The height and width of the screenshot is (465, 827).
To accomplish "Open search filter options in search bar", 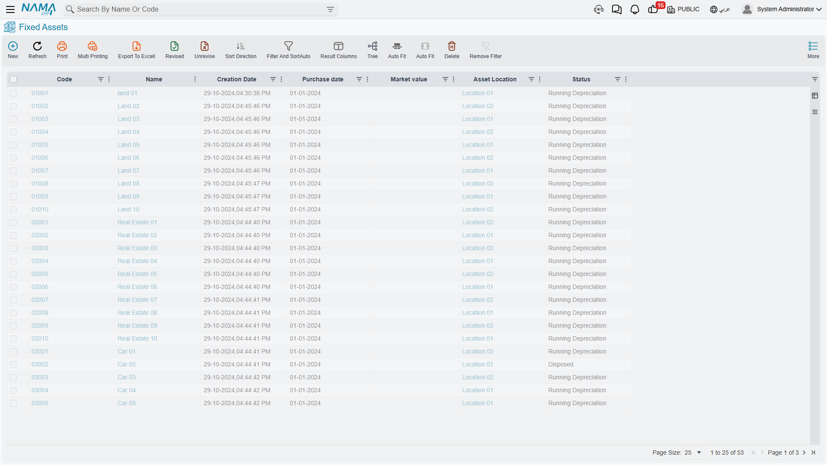I will tap(330, 9).
